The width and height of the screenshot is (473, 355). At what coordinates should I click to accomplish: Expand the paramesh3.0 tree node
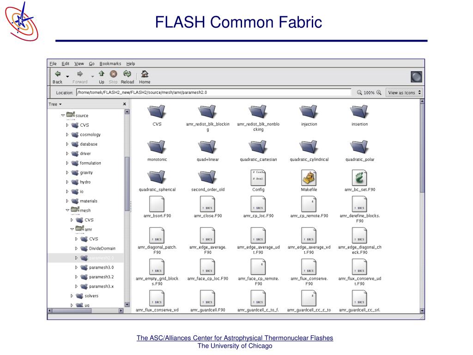click(x=76, y=268)
